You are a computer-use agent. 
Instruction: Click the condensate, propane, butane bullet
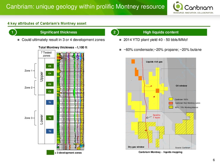[163, 50]
